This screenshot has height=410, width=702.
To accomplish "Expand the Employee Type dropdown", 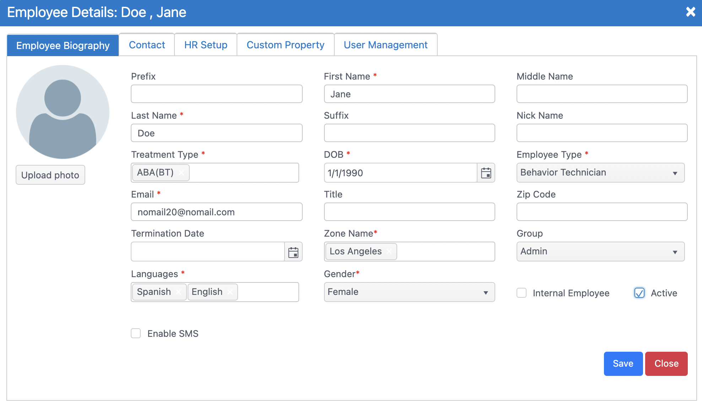I will coord(600,173).
